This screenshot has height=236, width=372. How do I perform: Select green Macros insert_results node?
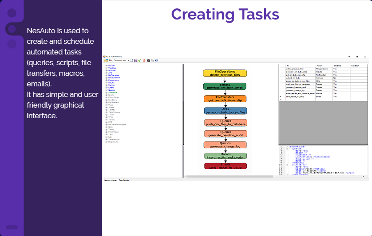(226, 156)
